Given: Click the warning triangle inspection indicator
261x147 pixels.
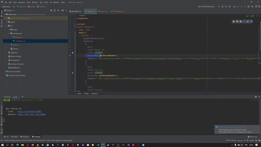Looking at the screenshot, I should pos(247,16).
